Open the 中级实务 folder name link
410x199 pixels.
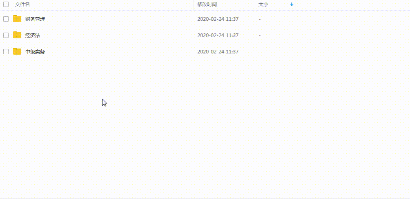point(35,52)
